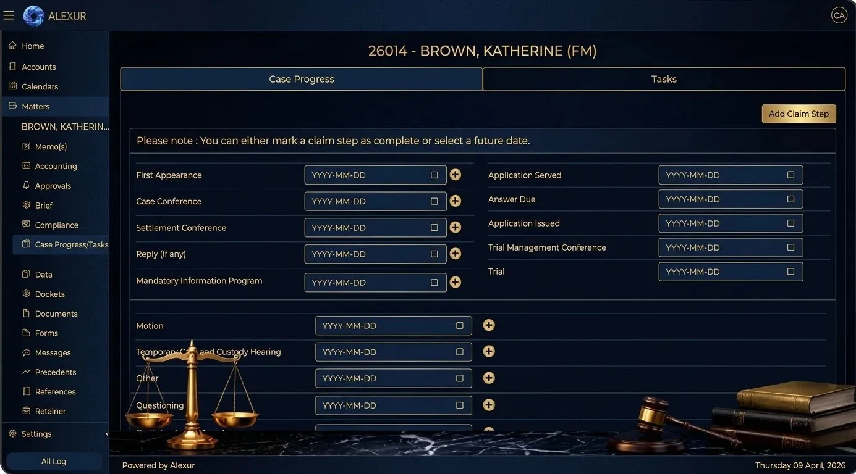The width and height of the screenshot is (856, 474).
Task: Click the plus icon beside First Appearance
Action: (x=456, y=175)
